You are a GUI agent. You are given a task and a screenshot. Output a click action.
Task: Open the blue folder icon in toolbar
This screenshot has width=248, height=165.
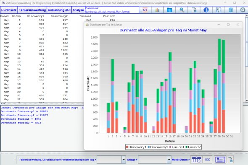tap(169, 10)
